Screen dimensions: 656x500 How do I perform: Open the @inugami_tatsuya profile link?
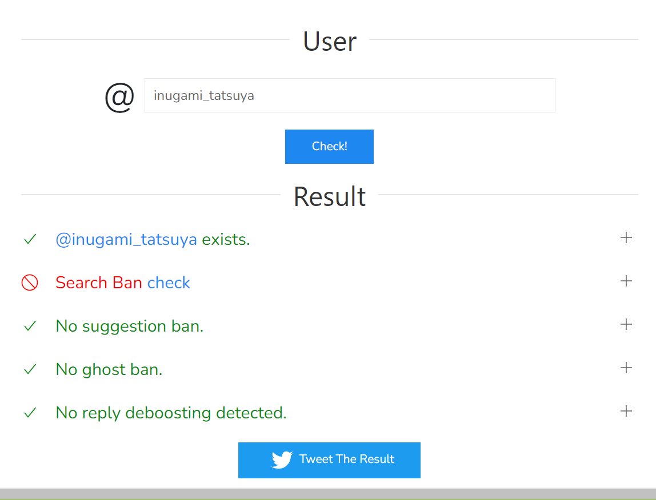pyautogui.click(x=126, y=240)
